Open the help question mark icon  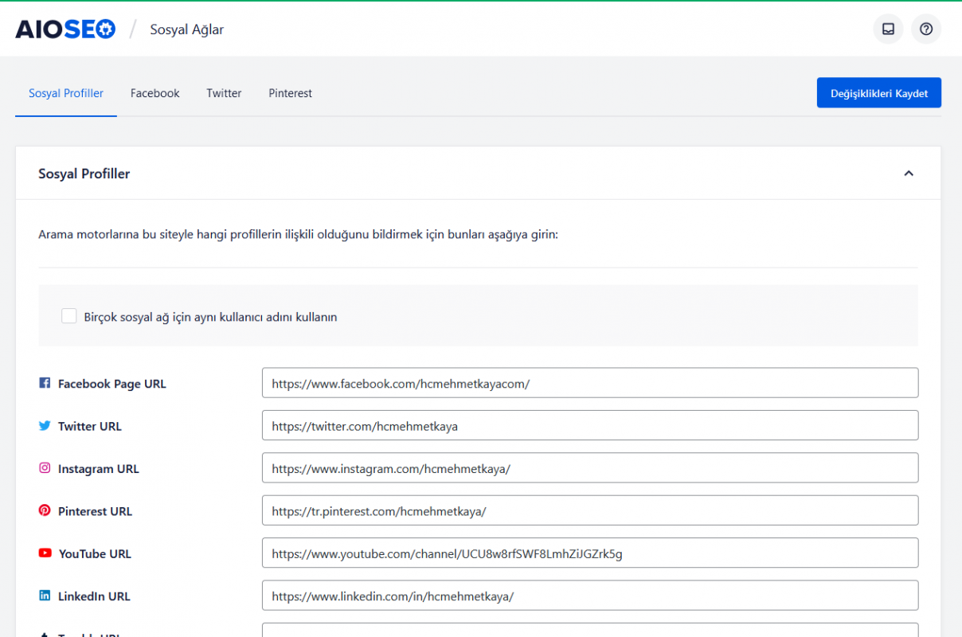click(926, 29)
